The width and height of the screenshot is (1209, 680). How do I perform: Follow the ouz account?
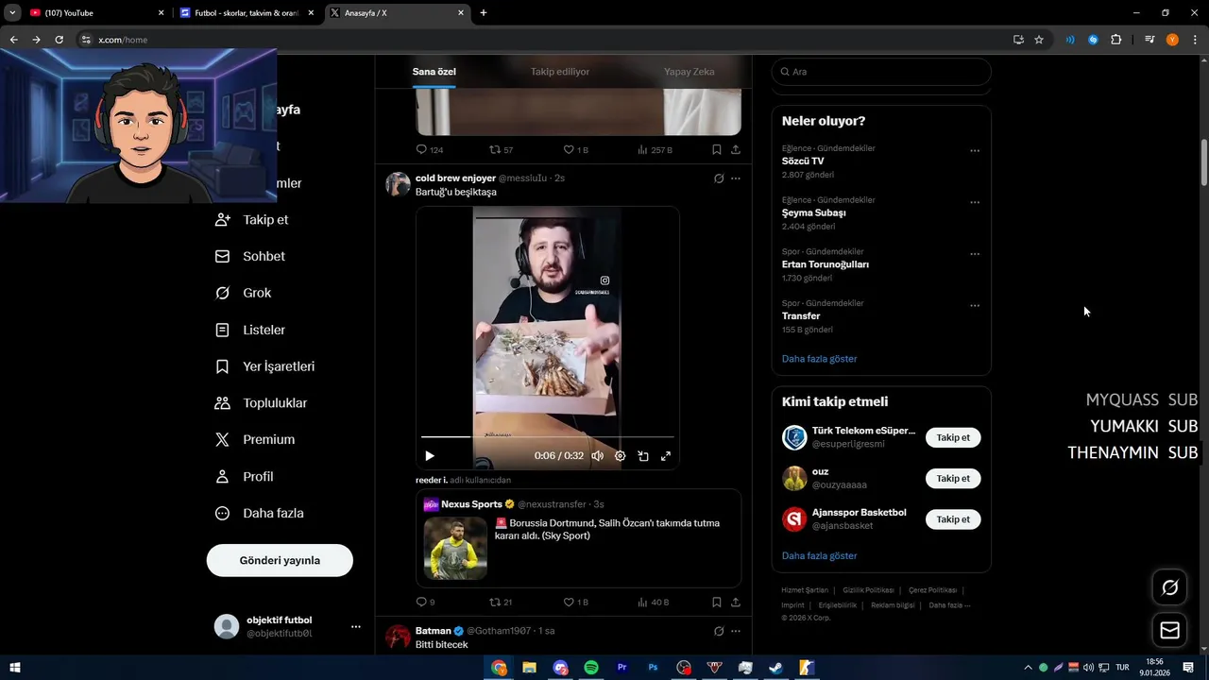click(x=953, y=478)
